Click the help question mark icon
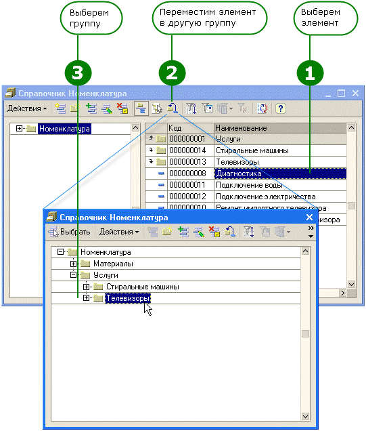366x431 pixels. click(x=280, y=108)
